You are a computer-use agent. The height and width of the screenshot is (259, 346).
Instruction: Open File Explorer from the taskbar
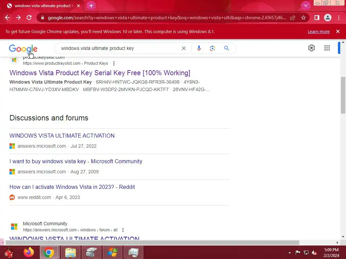coord(70,252)
